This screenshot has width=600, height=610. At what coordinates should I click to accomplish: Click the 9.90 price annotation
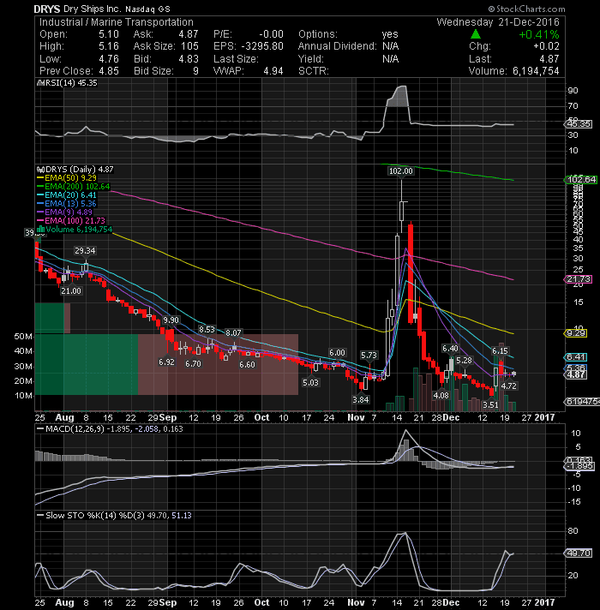click(x=171, y=320)
